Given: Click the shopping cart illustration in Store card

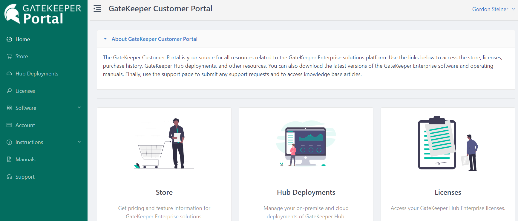Looking at the screenshot, I should [151, 154].
